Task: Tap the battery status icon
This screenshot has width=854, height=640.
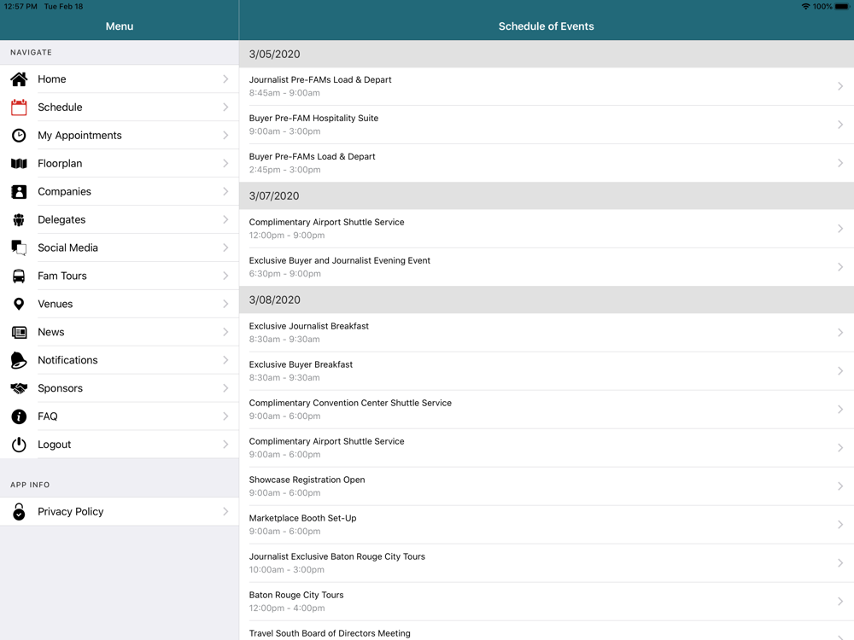Action: (x=841, y=7)
